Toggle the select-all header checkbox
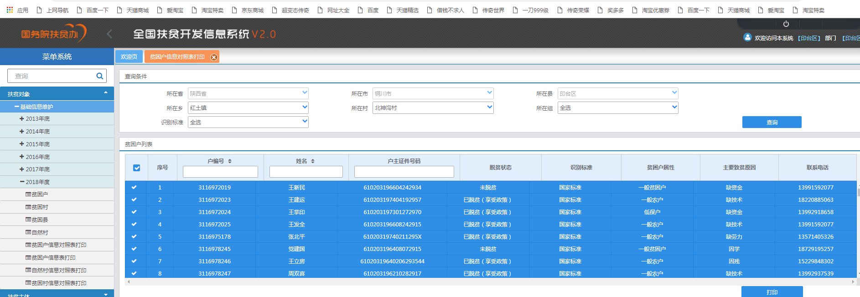 click(x=136, y=168)
